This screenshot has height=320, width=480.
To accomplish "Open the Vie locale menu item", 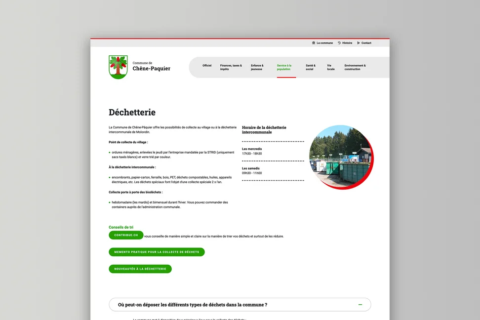I will [x=331, y=67].
